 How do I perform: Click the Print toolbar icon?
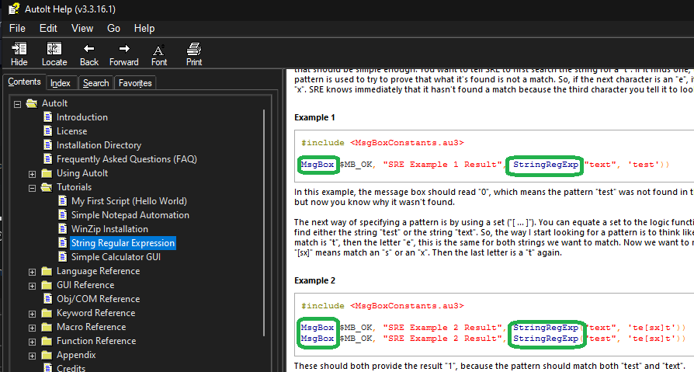point(194,49)
